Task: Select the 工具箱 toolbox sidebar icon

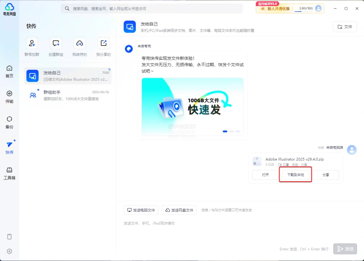Action: pos(9,173)
